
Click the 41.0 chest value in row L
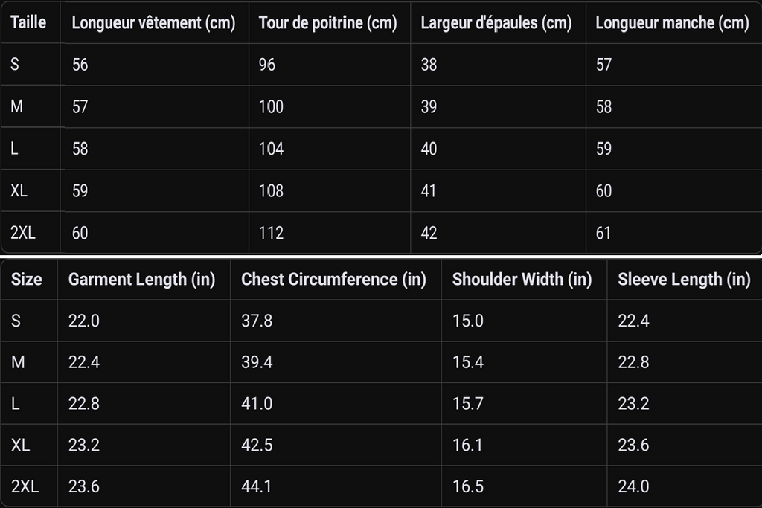(257, 404)
